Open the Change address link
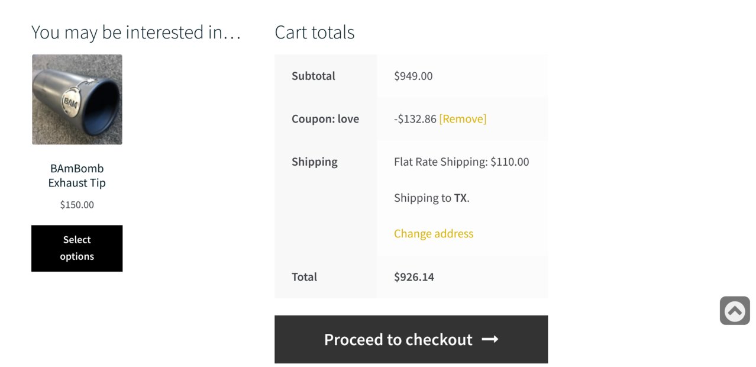Viewport: 756px width, 367px height. point(434,234)
